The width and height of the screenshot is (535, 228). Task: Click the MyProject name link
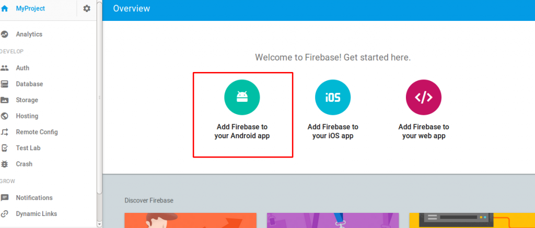coord(30,8)
